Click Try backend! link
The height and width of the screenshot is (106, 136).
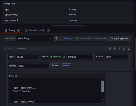coord(55,57)
